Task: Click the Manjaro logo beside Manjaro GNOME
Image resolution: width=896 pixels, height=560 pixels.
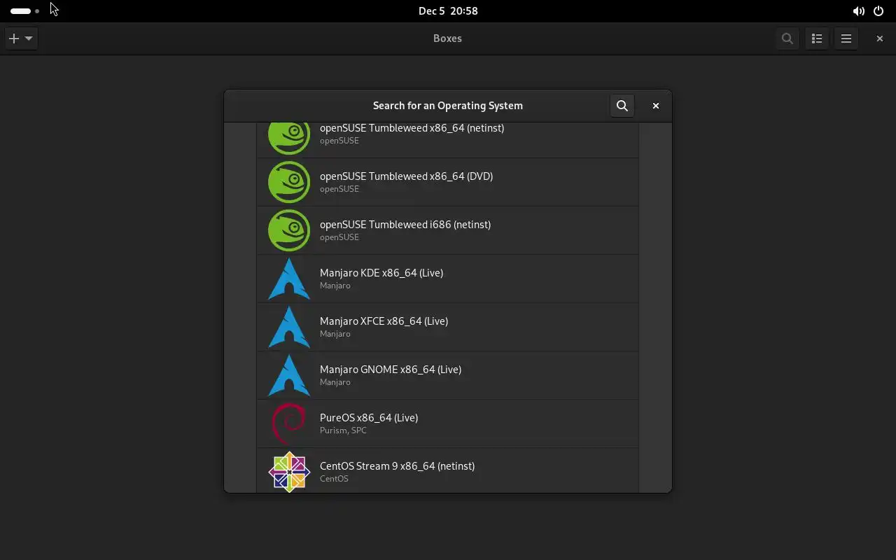Action: tap(289, 375)
